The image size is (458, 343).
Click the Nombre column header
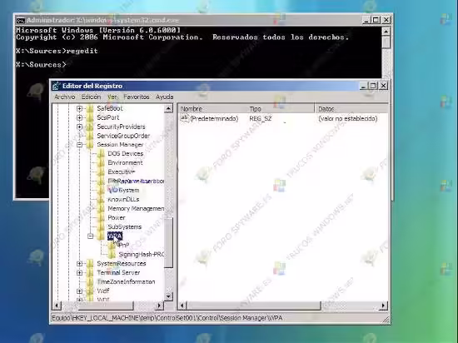[x=212, y=109]
